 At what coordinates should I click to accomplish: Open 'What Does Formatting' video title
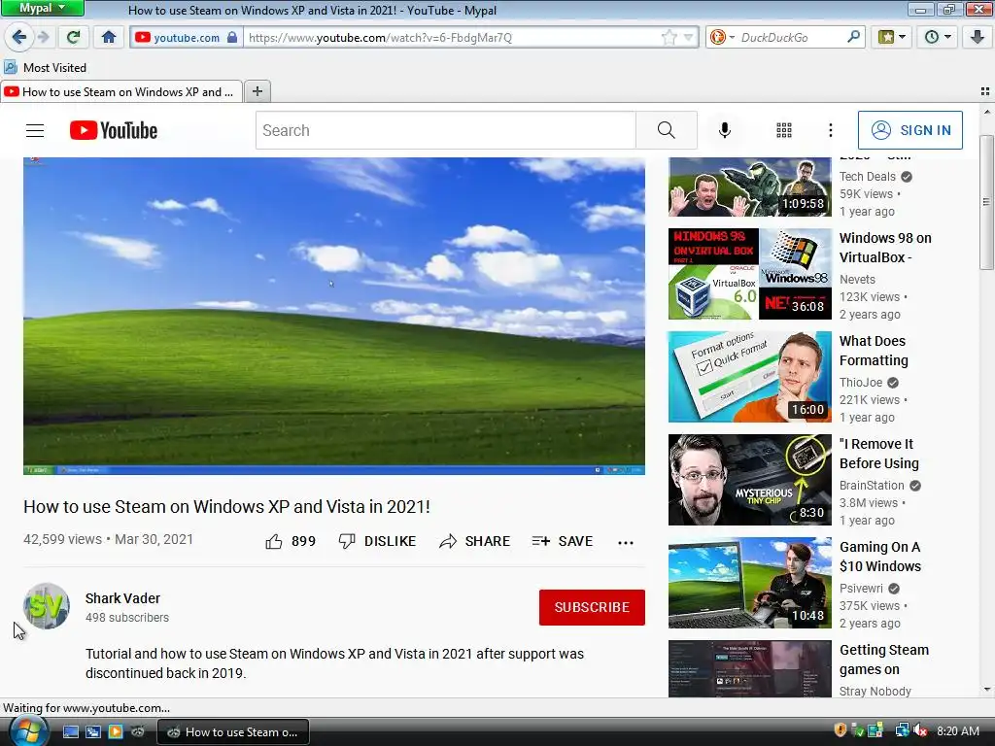click(874, 350)
